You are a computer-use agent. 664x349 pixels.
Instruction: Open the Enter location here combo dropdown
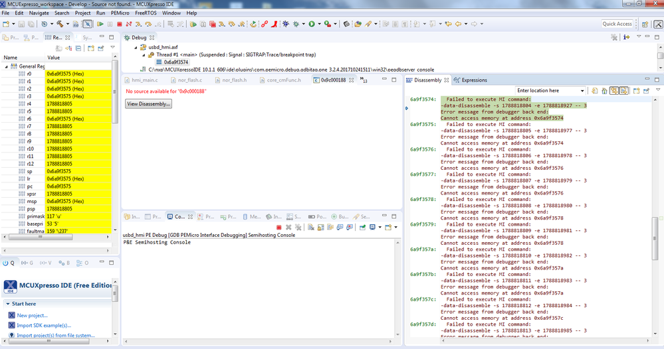click(x=582, y=91)
